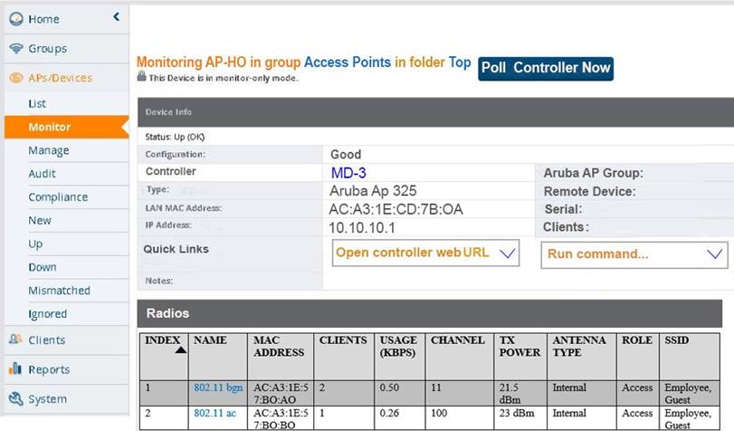Collapse the sidebar with the chevron arrow

tap(116, 16)
